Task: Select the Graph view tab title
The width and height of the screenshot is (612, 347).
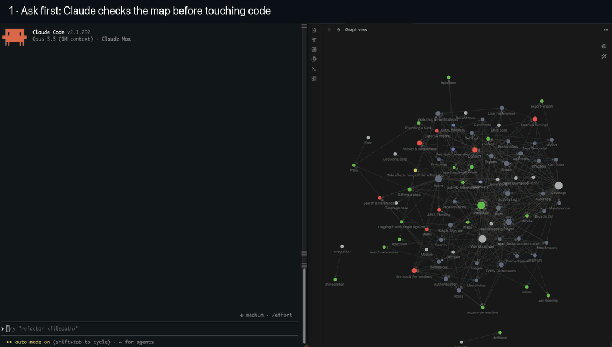Action: click(356, 29)
